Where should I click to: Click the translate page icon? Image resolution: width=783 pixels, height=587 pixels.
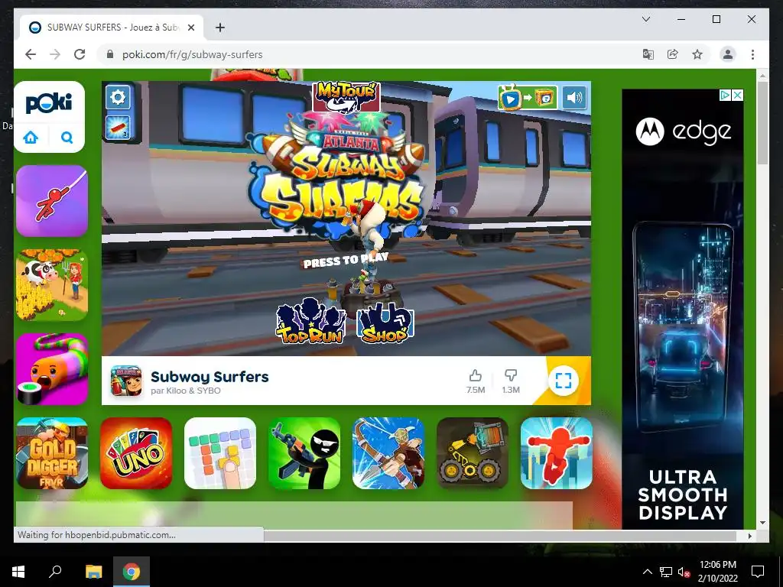tap(648, 54)
